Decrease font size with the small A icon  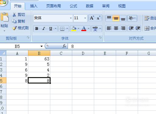(x=98, y=18)
